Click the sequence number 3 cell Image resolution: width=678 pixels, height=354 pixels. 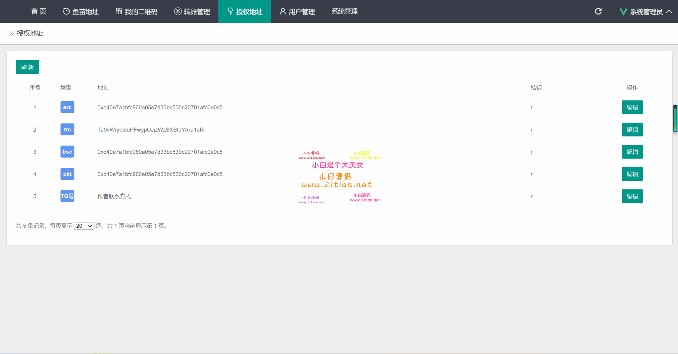coord(35,152)
